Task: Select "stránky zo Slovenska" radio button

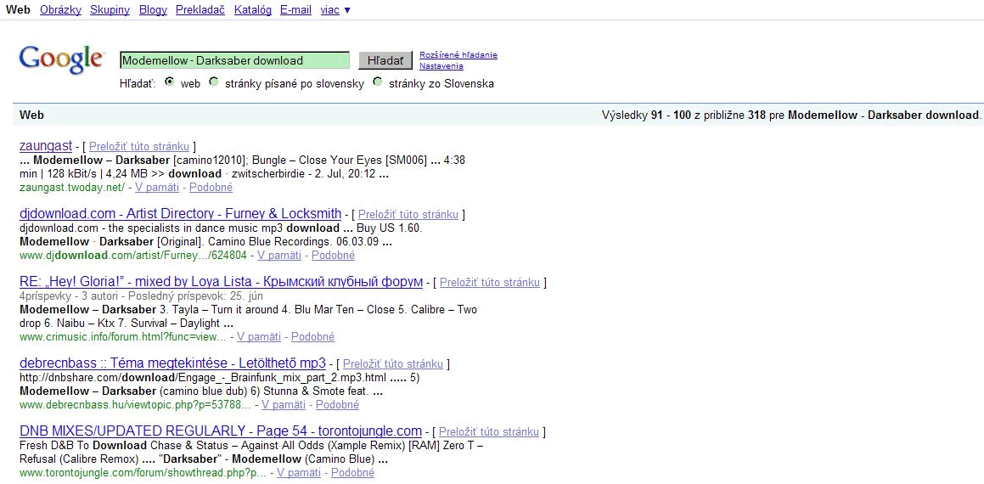Action: pos(378,82)
